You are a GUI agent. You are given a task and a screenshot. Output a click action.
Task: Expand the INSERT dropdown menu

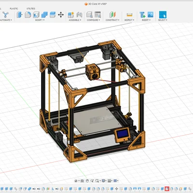tap(146, 20)
